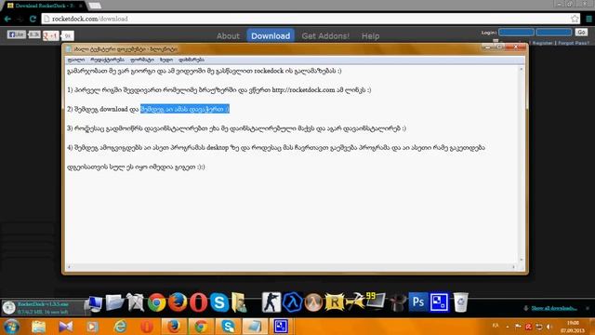Open the Get Addons! page
This screenshot has width=595, height=335.
[x=325, y=36]
